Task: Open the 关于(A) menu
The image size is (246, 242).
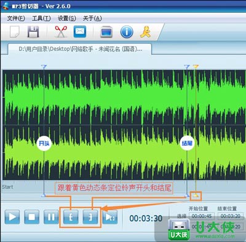Action: coord(92,18)
